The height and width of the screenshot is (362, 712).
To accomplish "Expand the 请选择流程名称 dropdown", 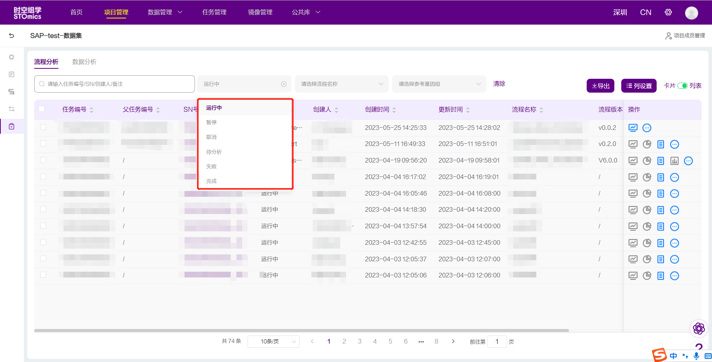I will click(341, 84).
